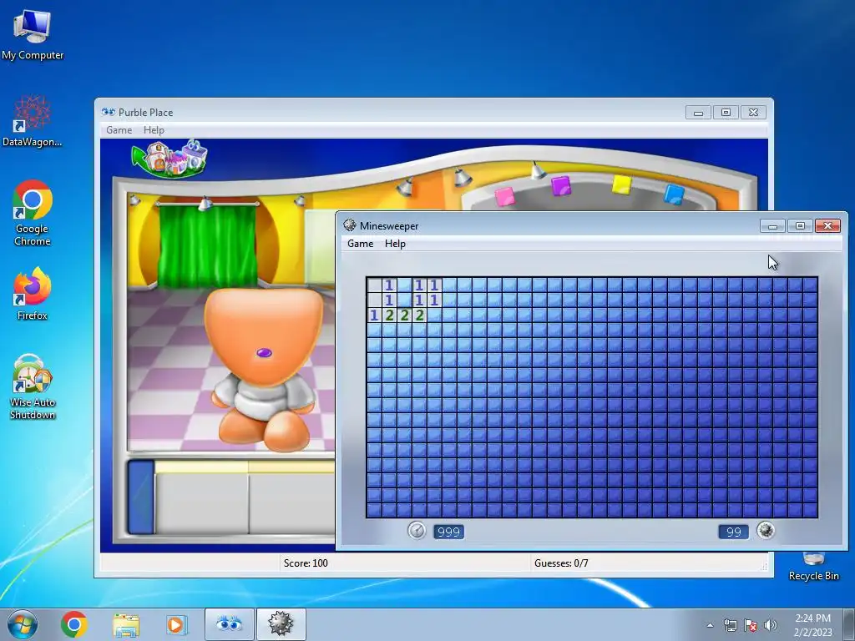Pick the blue cube in Purble Place
The width and height of the screenshot is (855, 641).
674,194
